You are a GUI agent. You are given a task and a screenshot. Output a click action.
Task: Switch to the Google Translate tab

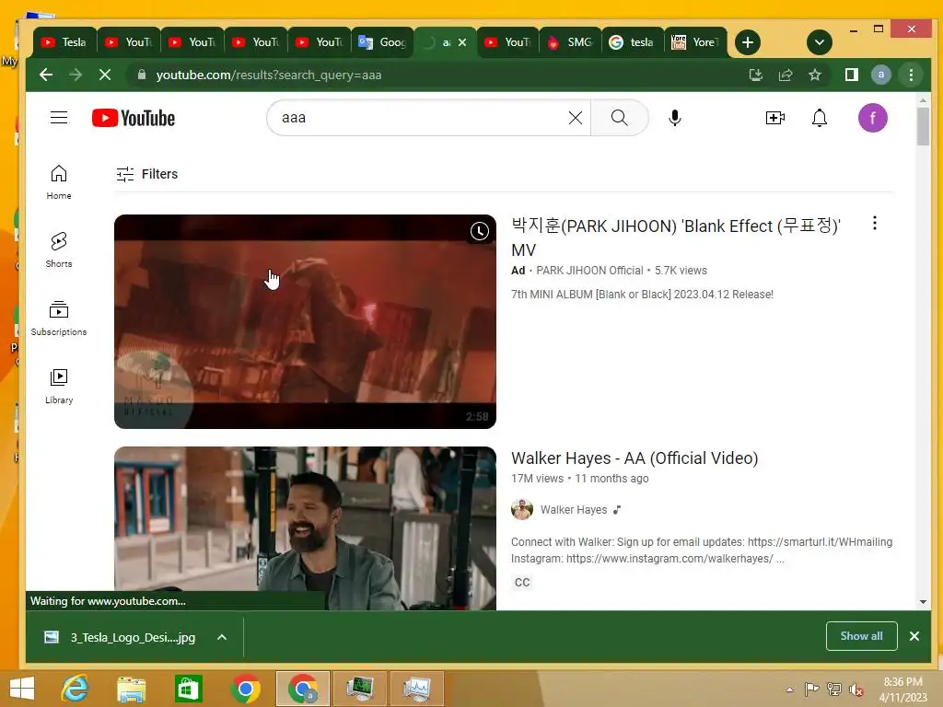[383, 42]
